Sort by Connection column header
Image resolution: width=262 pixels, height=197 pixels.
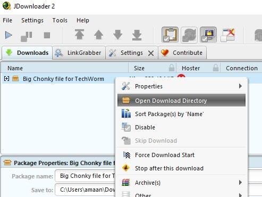(242, 68)
